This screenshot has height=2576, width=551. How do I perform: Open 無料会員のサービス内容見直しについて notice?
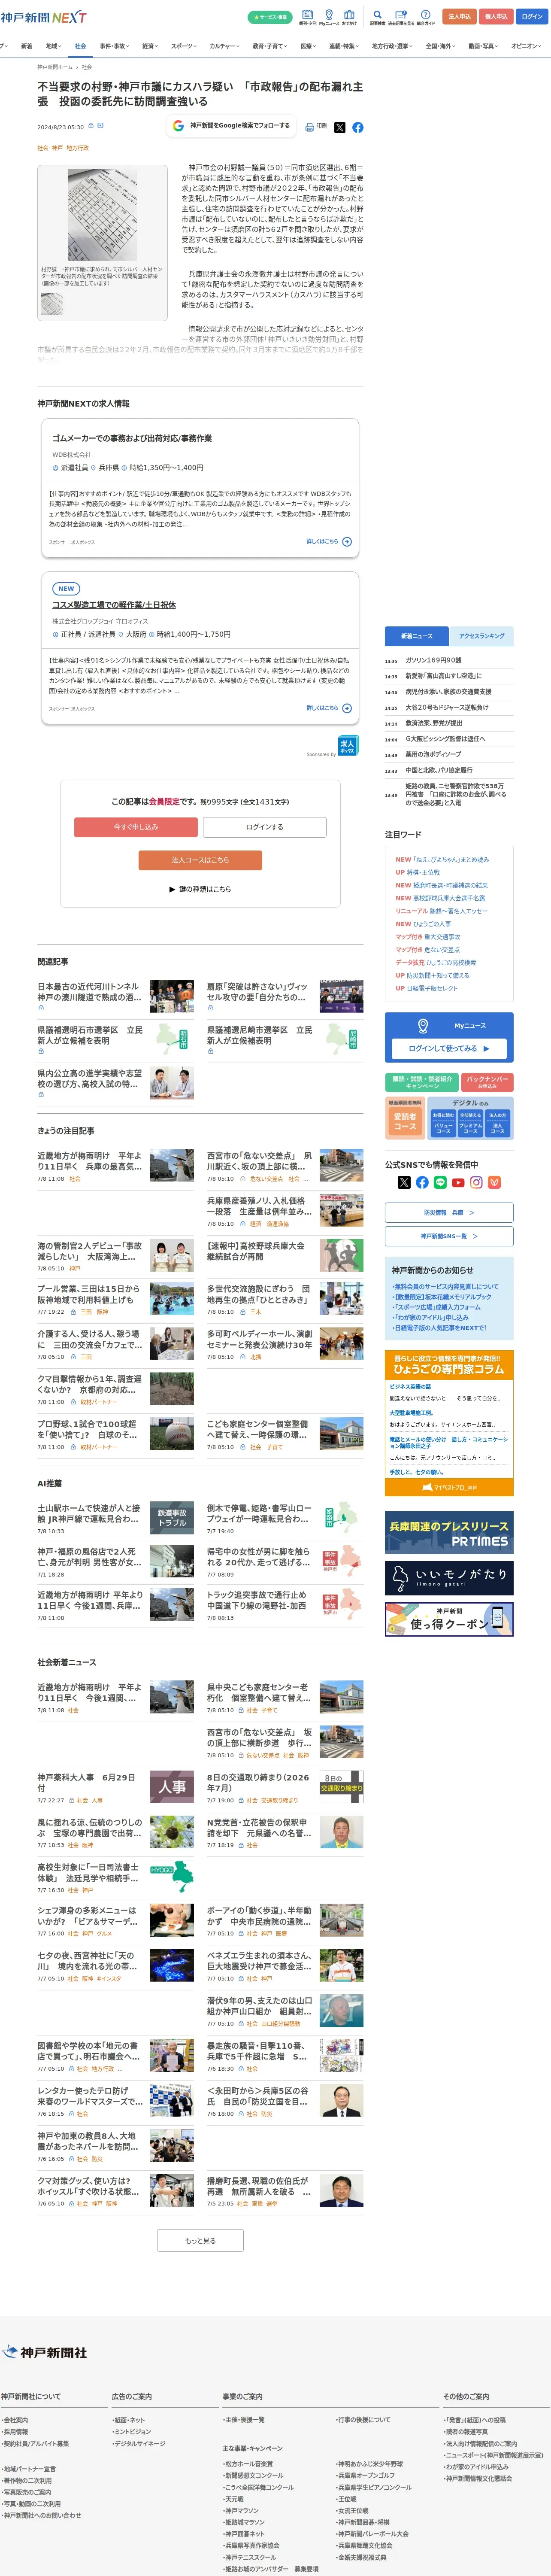[446, 1287]
